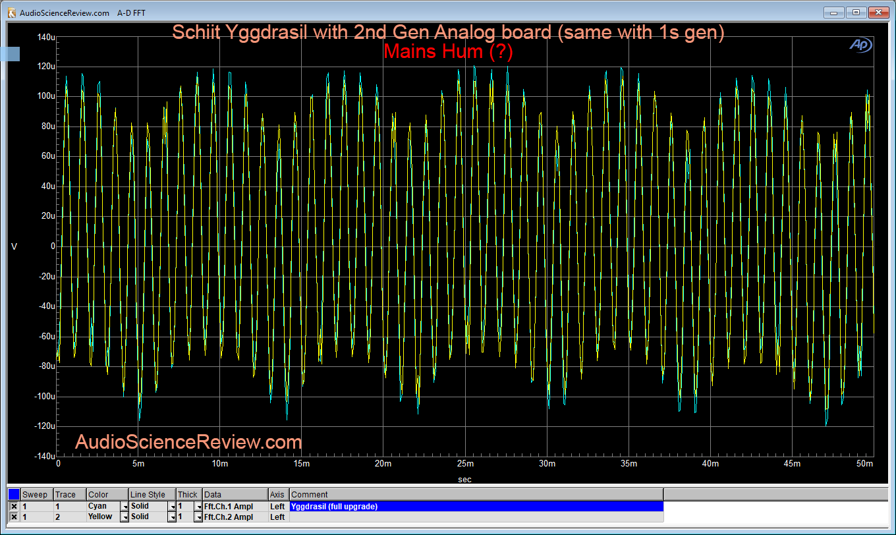Click the blue square legend header icon
Viewport: 896px width, 535px height.
click(x=14, y=494)
